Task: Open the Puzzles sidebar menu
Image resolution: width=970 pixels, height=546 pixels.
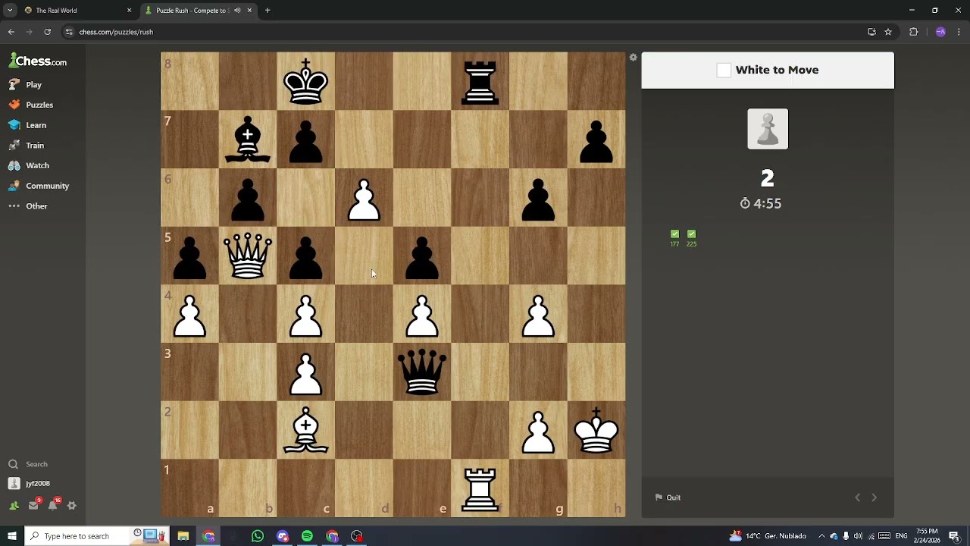Action: point(30,105)
